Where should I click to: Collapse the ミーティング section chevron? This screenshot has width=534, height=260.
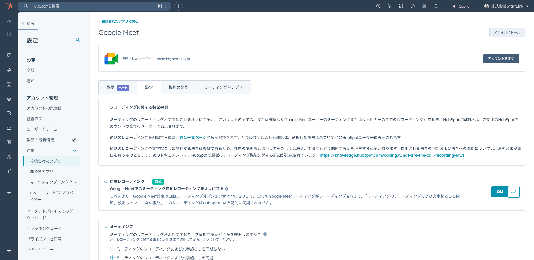pyautogui.click(x=106, y=227)
